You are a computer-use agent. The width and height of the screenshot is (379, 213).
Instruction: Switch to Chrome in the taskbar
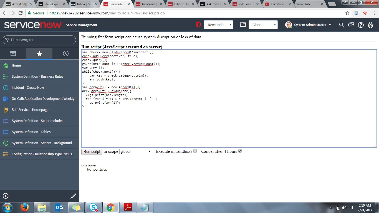[x=110, y=207]
